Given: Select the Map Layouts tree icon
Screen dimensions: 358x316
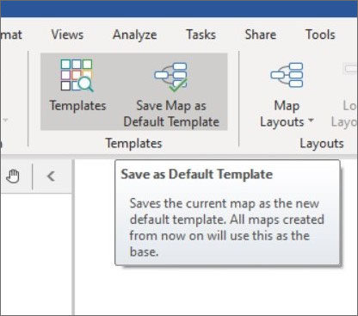Looking at the screenshot, I should pos(287,75).
